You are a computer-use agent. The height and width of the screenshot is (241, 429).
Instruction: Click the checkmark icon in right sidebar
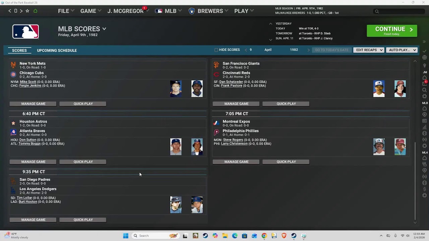tap(425, 51)
